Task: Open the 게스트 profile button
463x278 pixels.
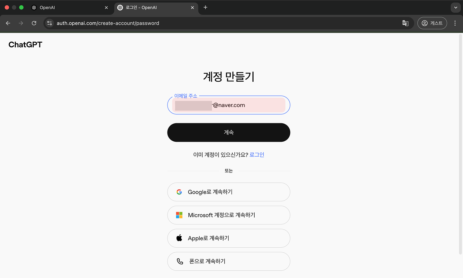Action: point(432,23)
